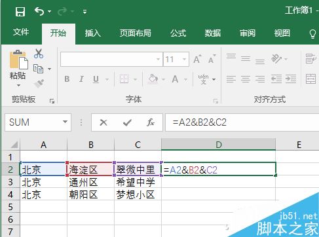319x237 pixels.
Task: Open the Borders dropdown arrow
Action: pyautogui.click(x=136, y=79)
